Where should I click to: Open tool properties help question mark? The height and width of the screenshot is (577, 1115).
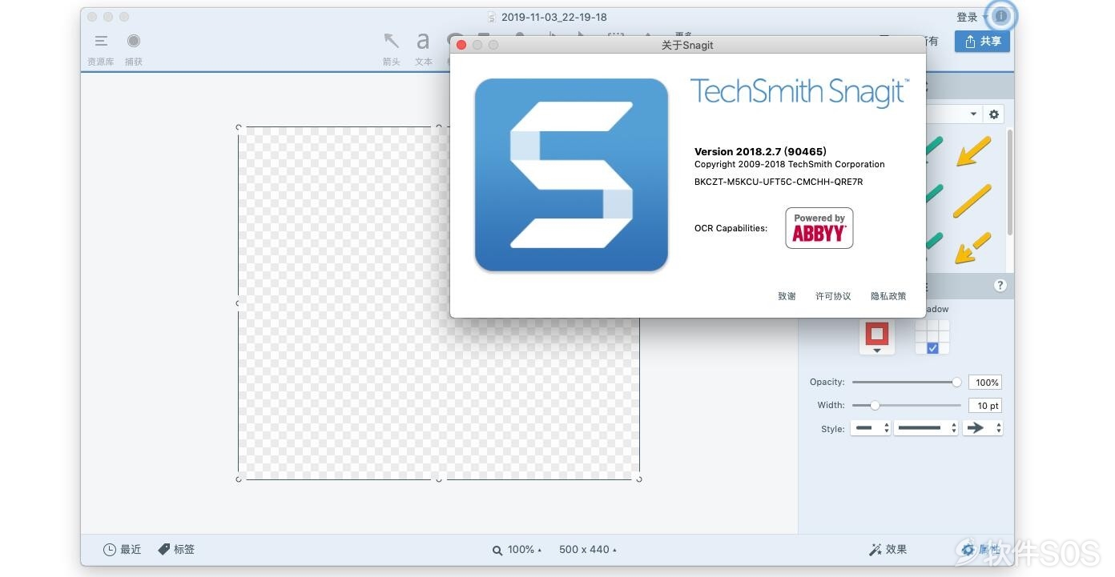click(1000, 285)
